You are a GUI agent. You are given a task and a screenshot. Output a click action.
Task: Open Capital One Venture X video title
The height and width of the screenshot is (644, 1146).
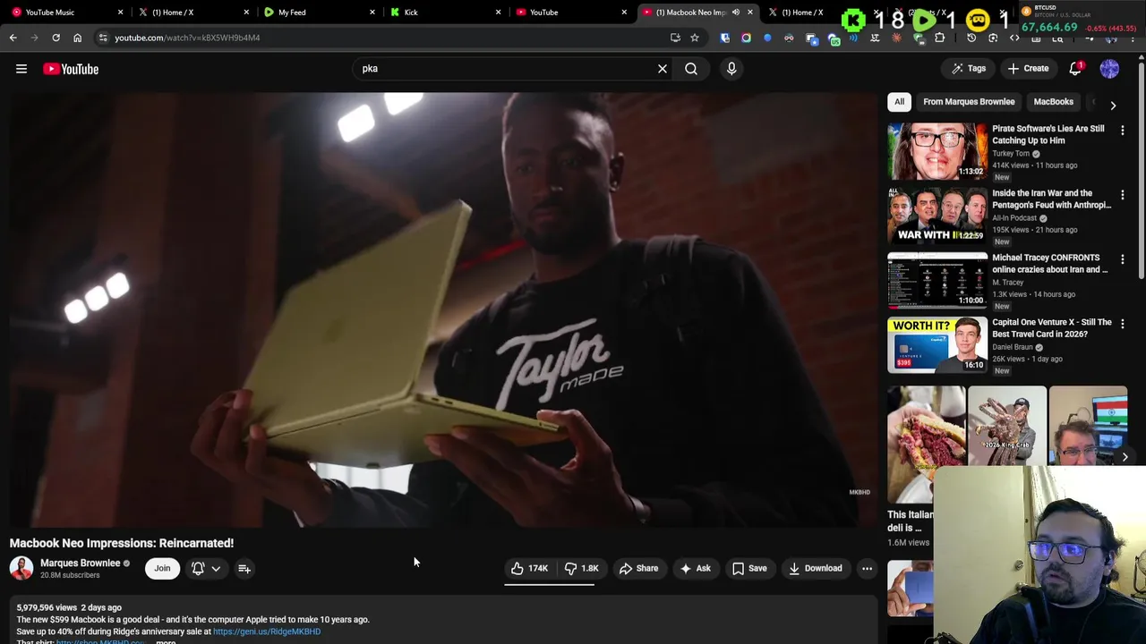click(1052, 327)
